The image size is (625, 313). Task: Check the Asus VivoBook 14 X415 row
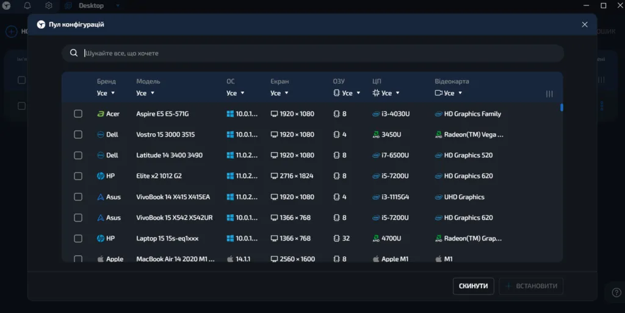[78, 197]
